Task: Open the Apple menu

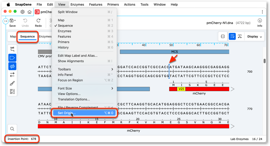Action: pyautogui.click(x=8, y=4)
